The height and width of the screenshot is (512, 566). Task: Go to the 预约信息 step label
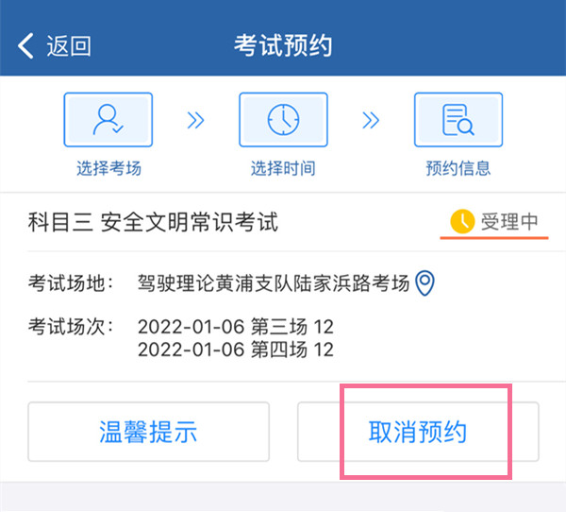(x=458, y=169)
